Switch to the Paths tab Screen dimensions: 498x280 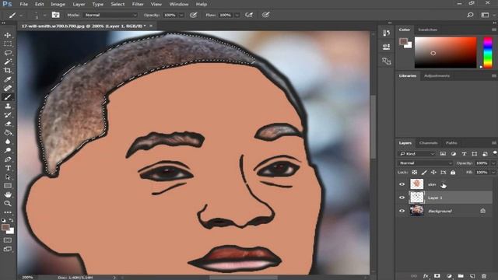pyautogui.click(x=451, y=143)
